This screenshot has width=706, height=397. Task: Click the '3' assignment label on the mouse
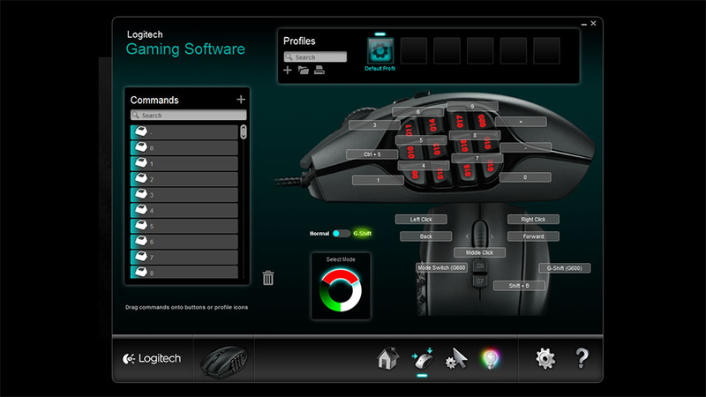click(x=374, y=124)
